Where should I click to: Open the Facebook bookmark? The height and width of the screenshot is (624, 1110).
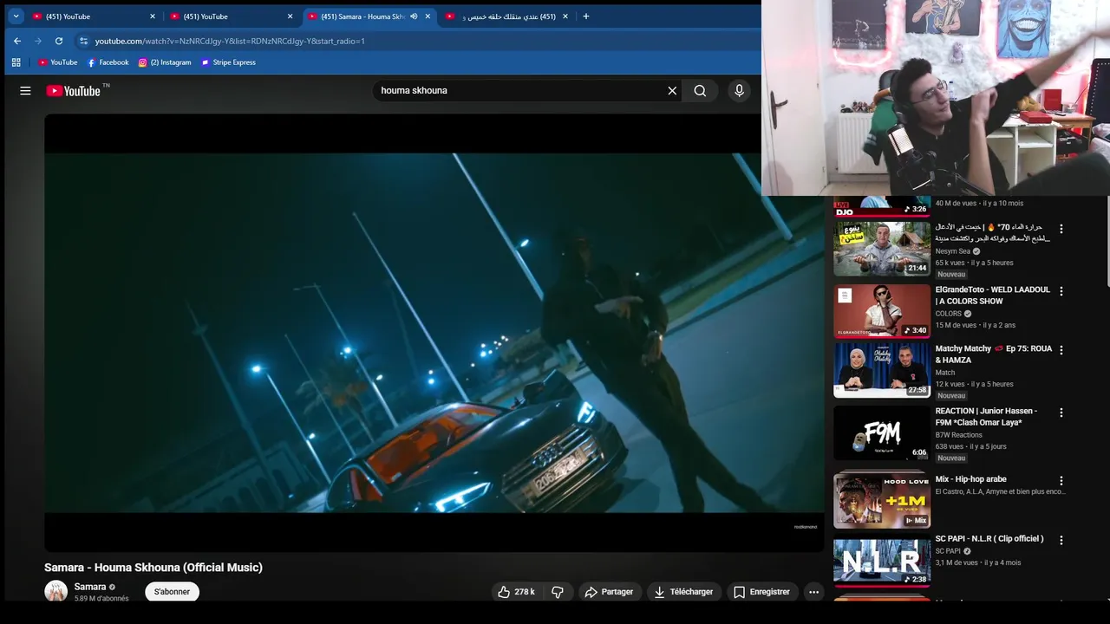click(x=108, y=62)
